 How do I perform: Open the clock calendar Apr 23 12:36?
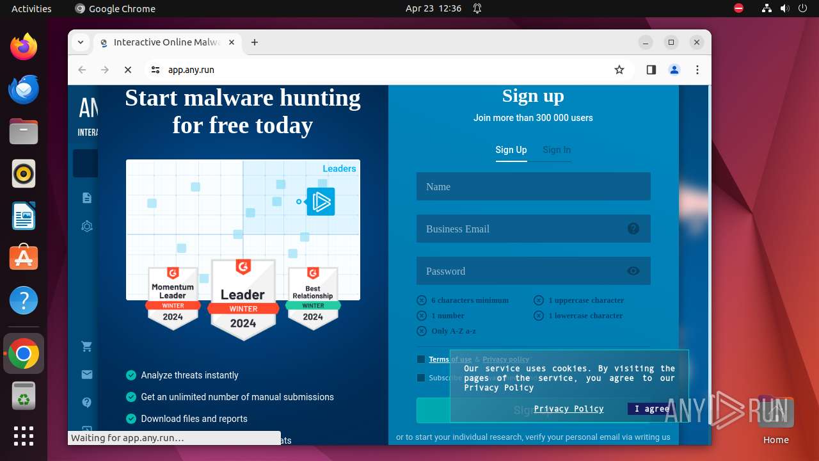433,8
